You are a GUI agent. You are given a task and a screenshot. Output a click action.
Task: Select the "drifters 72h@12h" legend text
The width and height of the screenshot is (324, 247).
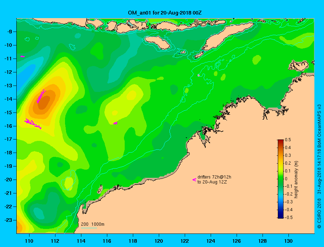[x=214, y=177]
